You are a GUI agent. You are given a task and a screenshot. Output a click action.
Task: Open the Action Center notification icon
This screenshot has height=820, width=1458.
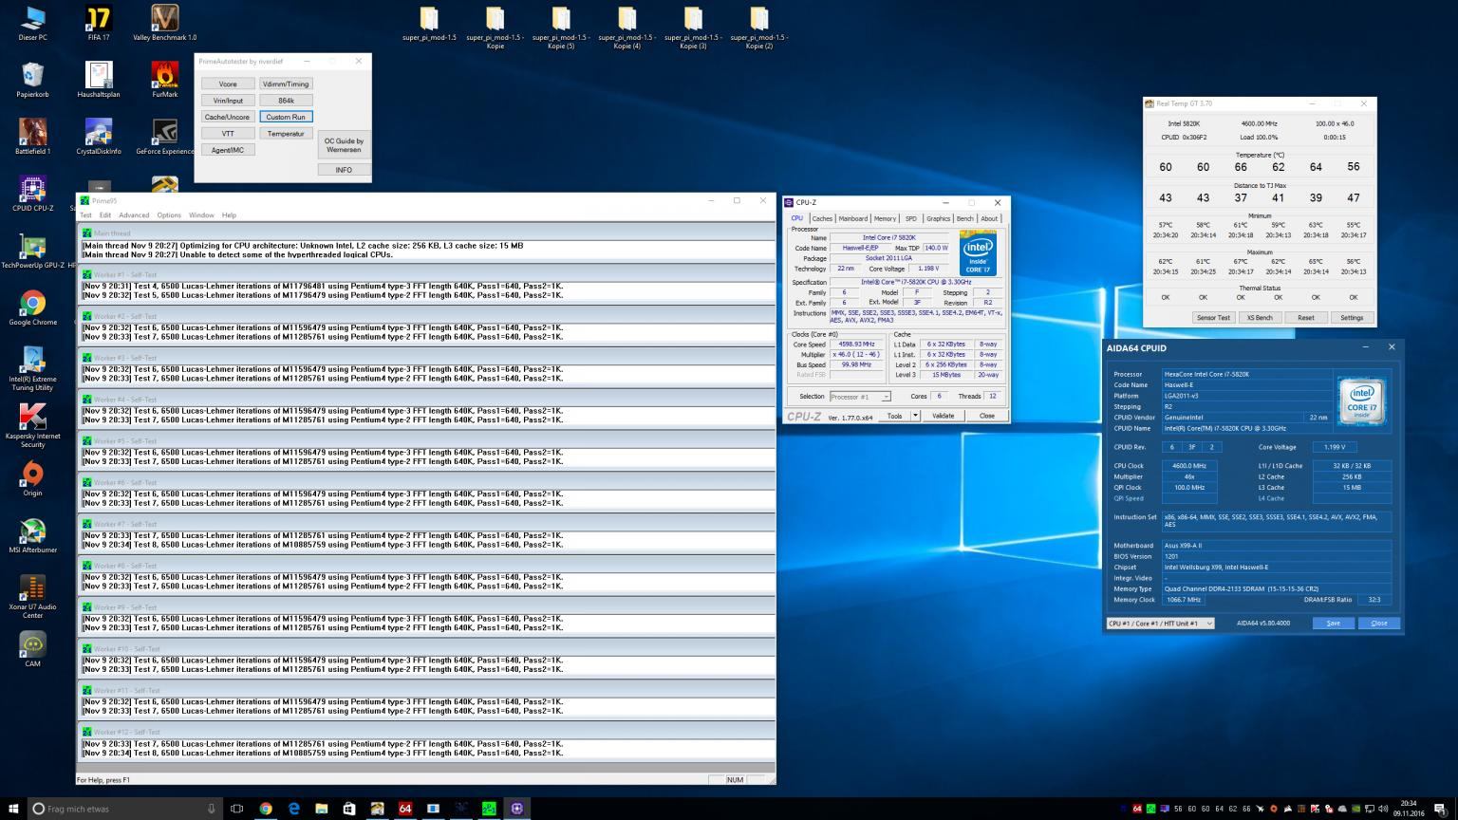[1438, 809]
